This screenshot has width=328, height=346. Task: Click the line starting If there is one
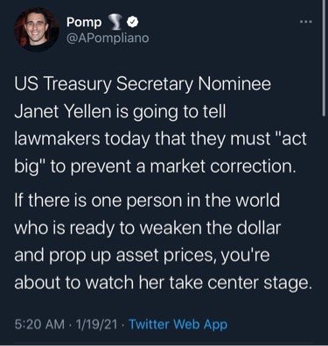pos(147,200)
